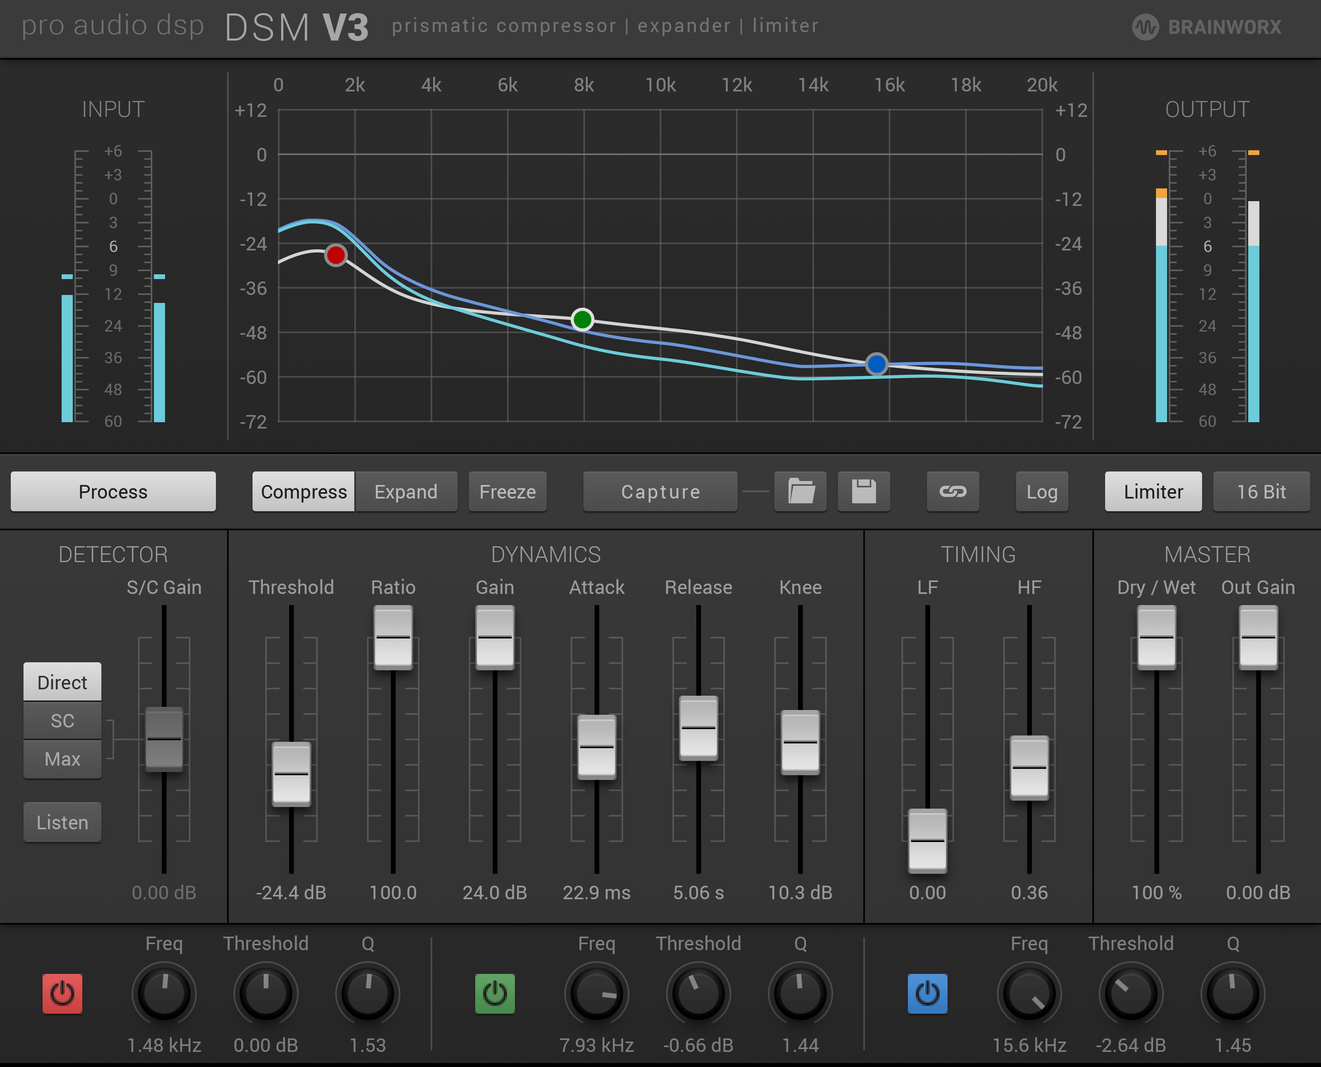Click the Release fader handle
Image resolution: width=1321 pixels, height=1067 pixels.
pyautogui.click(x=698, y=728)
